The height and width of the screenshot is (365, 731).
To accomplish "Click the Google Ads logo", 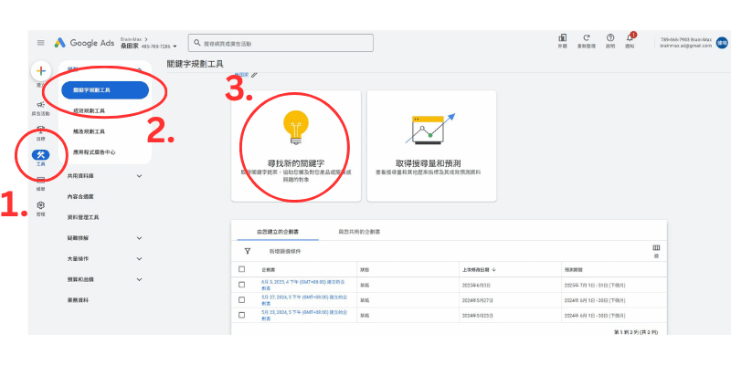I will tap(84, 43).
